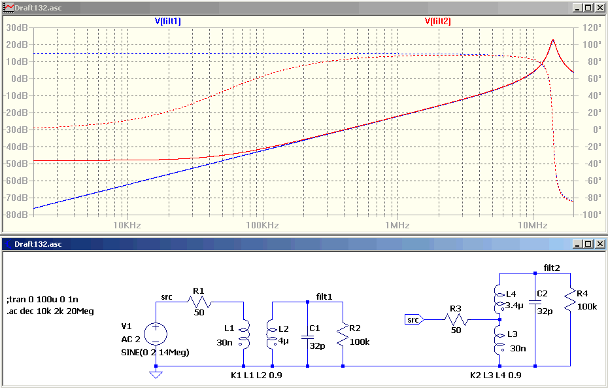Select resistor R3 symbol
608x388 pixels.
456,320
